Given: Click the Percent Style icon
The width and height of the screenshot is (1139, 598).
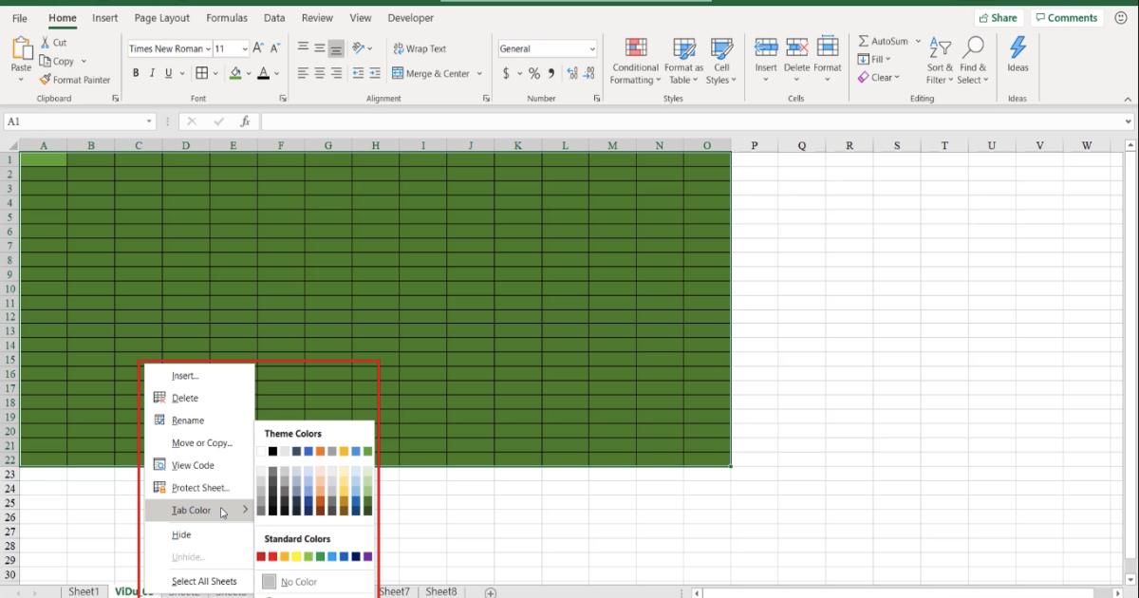Looking at the screenshot, I should pyautogui.click(x=534, y=72).
